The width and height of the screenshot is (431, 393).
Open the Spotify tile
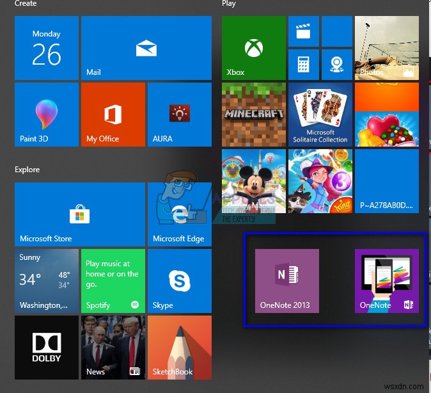pos(113,281)
